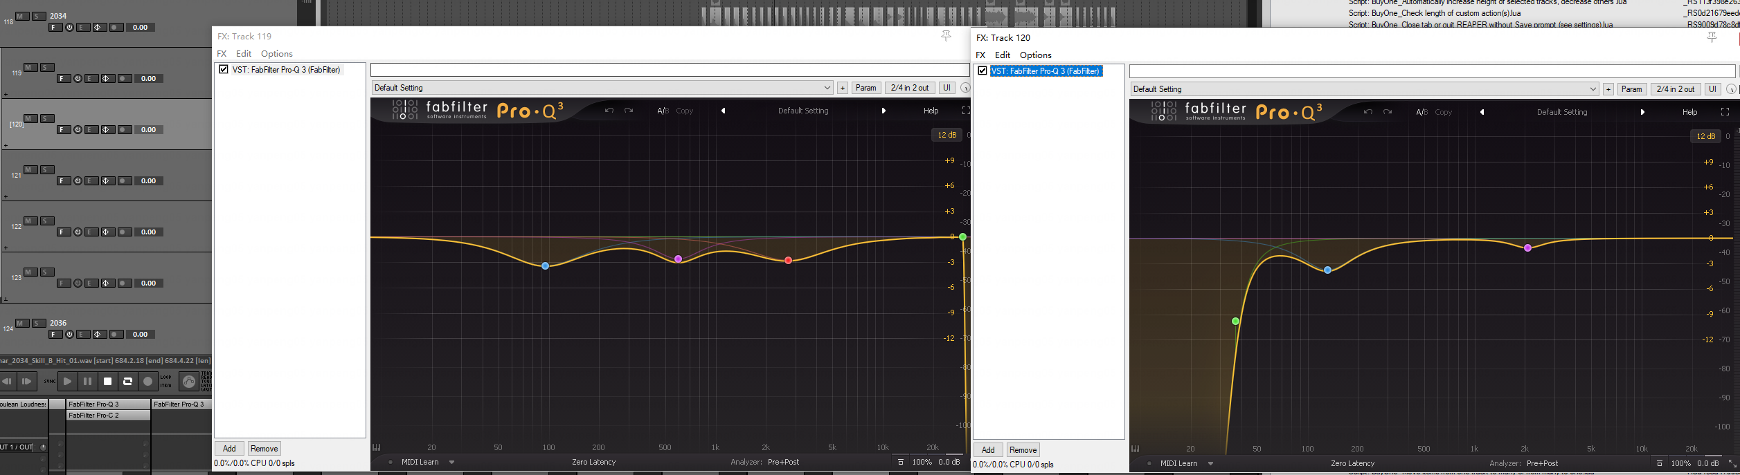Load the next preset in Track 119's Pro-Q 3
Screen dimensions: 1740x475
884,111
